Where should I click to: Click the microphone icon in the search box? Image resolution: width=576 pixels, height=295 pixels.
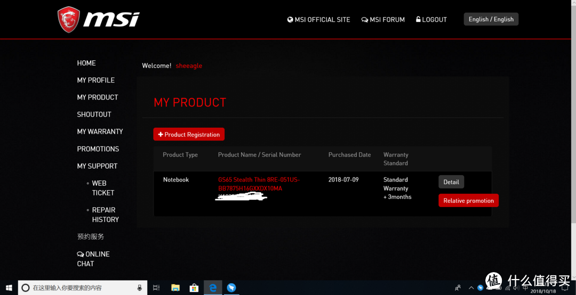coord(140,288)
